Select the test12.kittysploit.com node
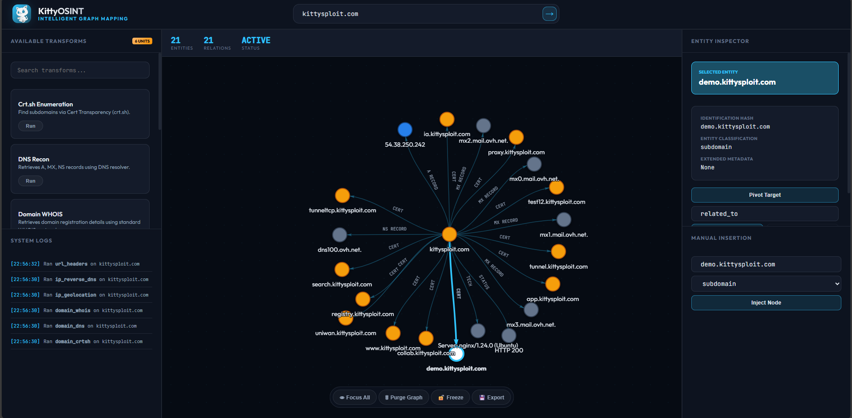Viewport: 852px width, 418px height. click(x=556, y=188)
